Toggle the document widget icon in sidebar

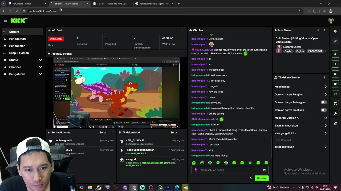[335, 74]
